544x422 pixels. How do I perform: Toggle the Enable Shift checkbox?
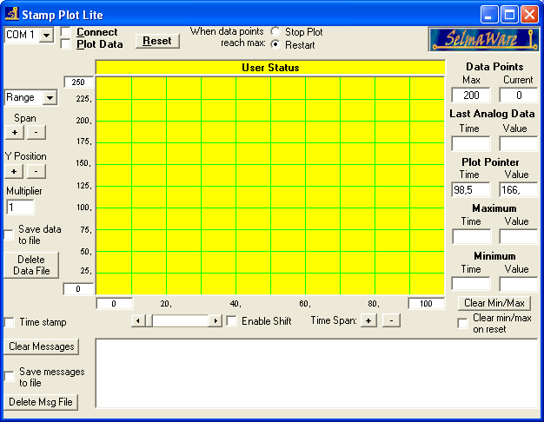point(231,320)
